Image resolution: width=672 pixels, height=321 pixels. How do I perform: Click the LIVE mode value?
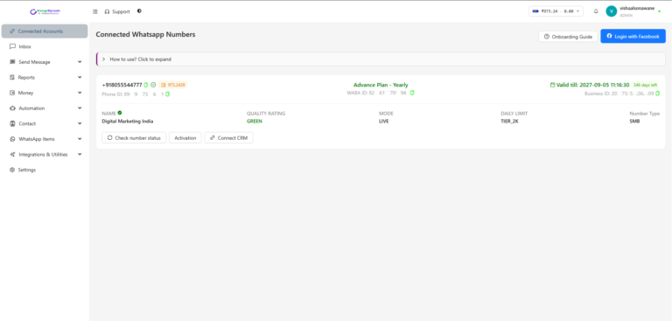pos(384,122)
